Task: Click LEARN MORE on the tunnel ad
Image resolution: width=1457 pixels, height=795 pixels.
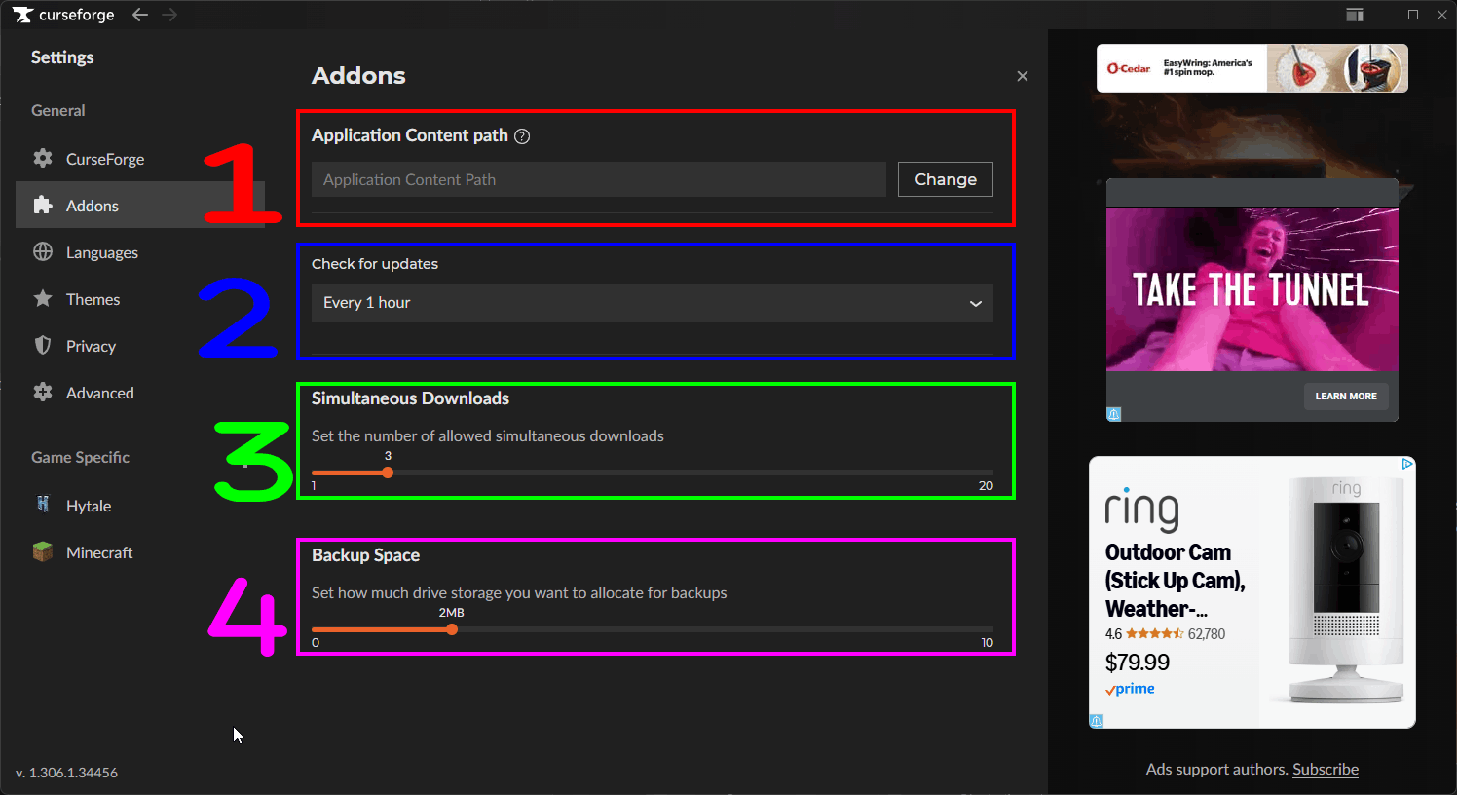Action: click(x=1346, y=396)
